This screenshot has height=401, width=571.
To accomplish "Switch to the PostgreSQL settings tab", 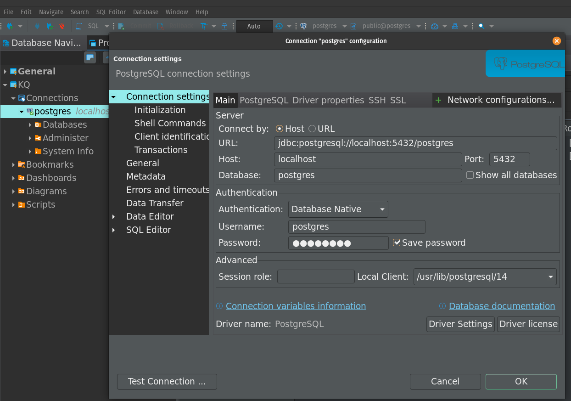I will [x=264, y=100].
